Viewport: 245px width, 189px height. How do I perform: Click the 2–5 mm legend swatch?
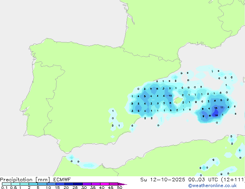pyautogui.click(x=33, y=184)
